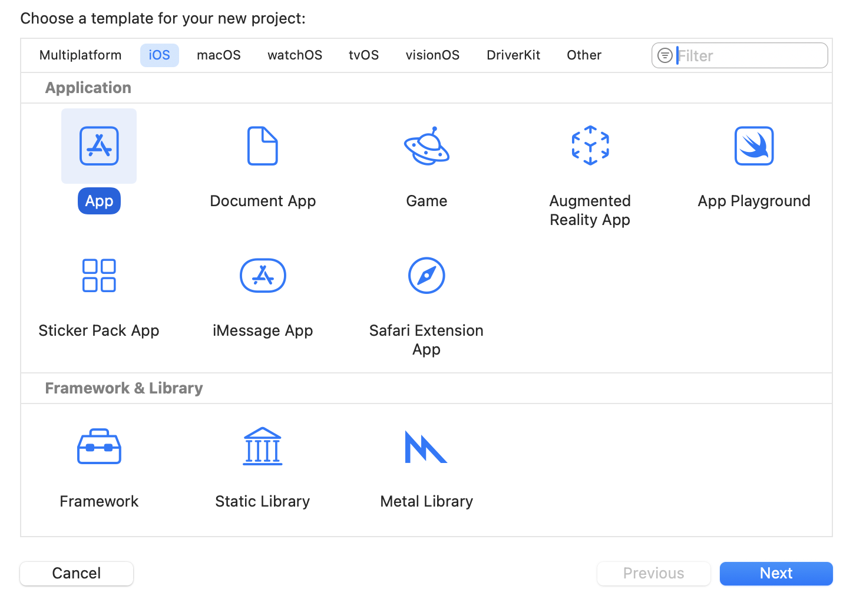The image size is (853, 602).
Task: Click the Metal Library label
Action: click(426, 501)
